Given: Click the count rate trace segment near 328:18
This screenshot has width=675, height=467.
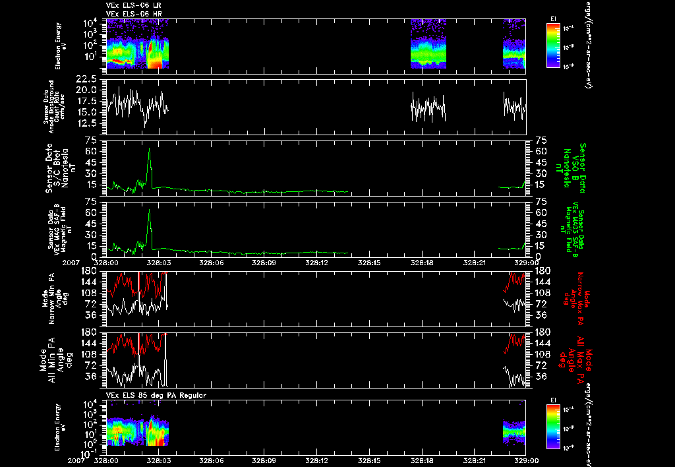Looking at the screenshot, I should click(428, 106).
